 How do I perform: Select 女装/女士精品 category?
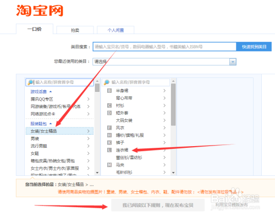tap(59, 131)
